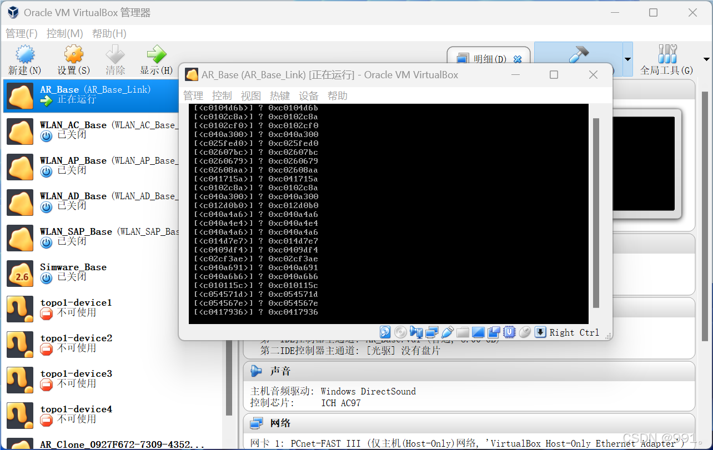Open the 帮助(H) menu in VirtualBox Manager

109,33
